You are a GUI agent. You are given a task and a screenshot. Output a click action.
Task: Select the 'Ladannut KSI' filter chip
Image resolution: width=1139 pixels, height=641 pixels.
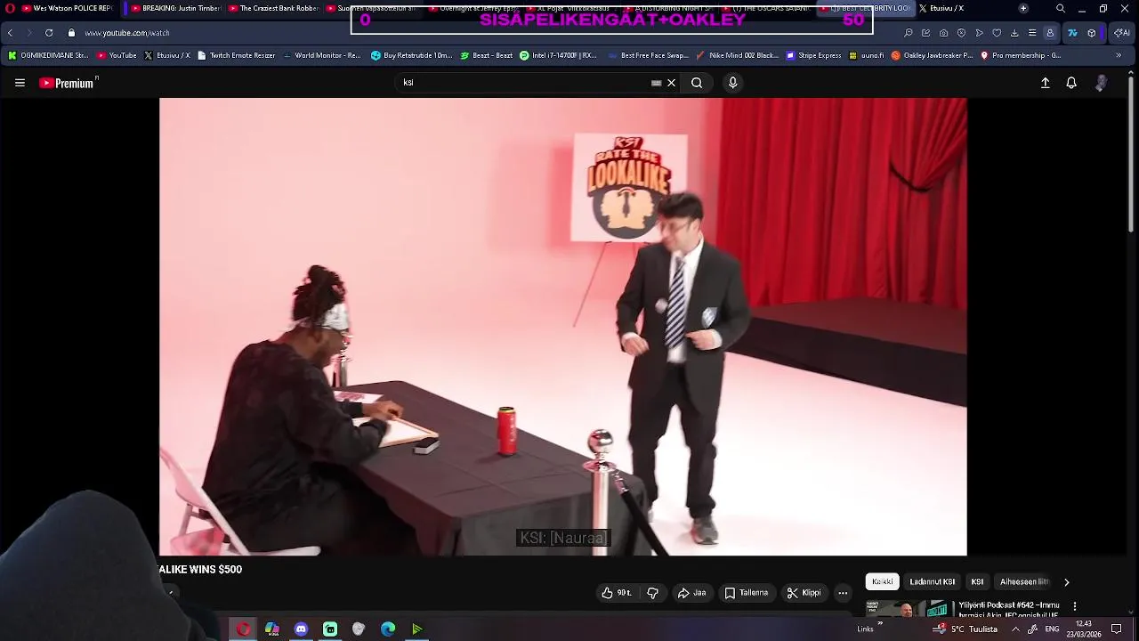point(932,581)
